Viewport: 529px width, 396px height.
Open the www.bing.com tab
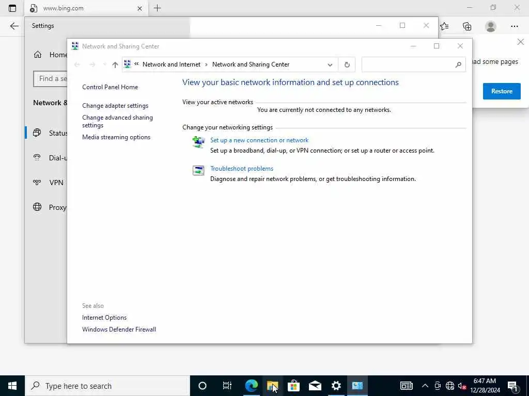86,8
